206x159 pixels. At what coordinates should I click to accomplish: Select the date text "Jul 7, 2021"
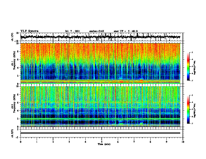tap(73, 31)
